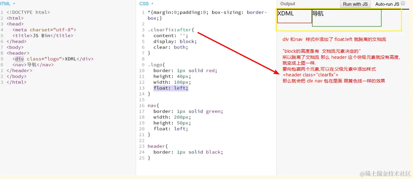Click the nav{ selector line
The height and width of the screenshot is (179, 413).
pyautogui.click(x=153, y=105)
